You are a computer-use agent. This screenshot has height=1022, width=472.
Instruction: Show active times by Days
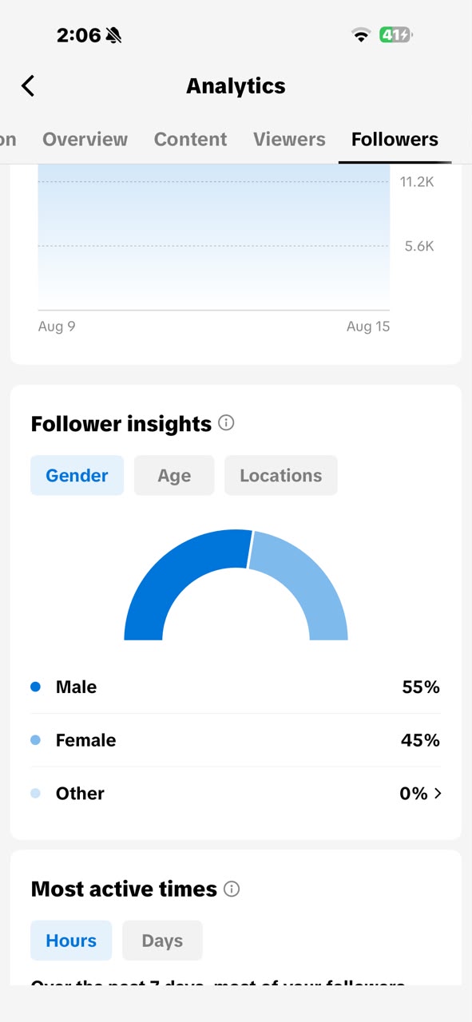point(162,941)
